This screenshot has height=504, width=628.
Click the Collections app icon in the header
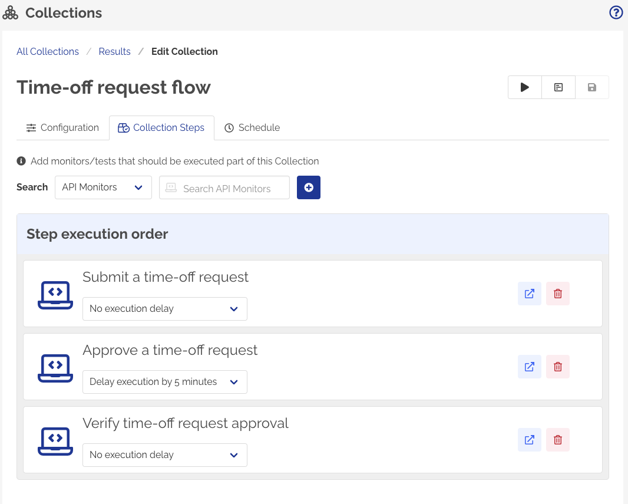tap(11, 12)
